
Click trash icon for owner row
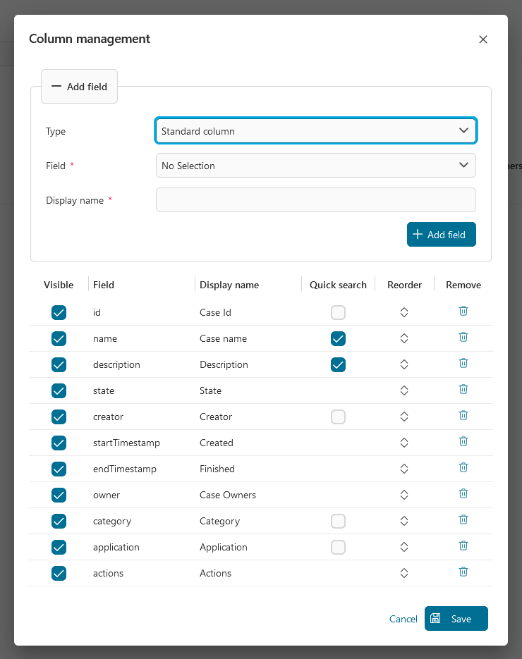pyautogui.click(x=463, y=493)
